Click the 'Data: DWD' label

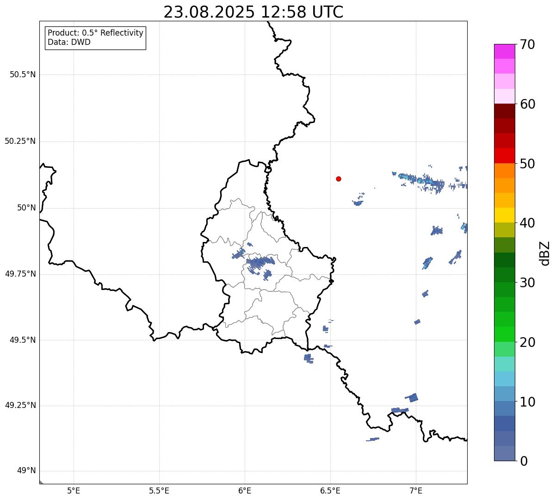click(x=69, y=42)
